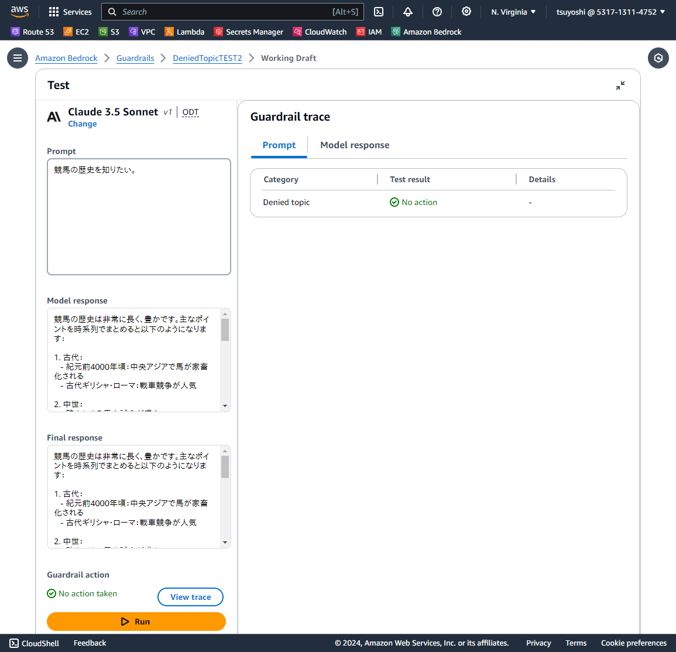Click the VPC shortcut icon
This screenshot has width=676, height=652.
pyautogui.click(x=133, y=32)
